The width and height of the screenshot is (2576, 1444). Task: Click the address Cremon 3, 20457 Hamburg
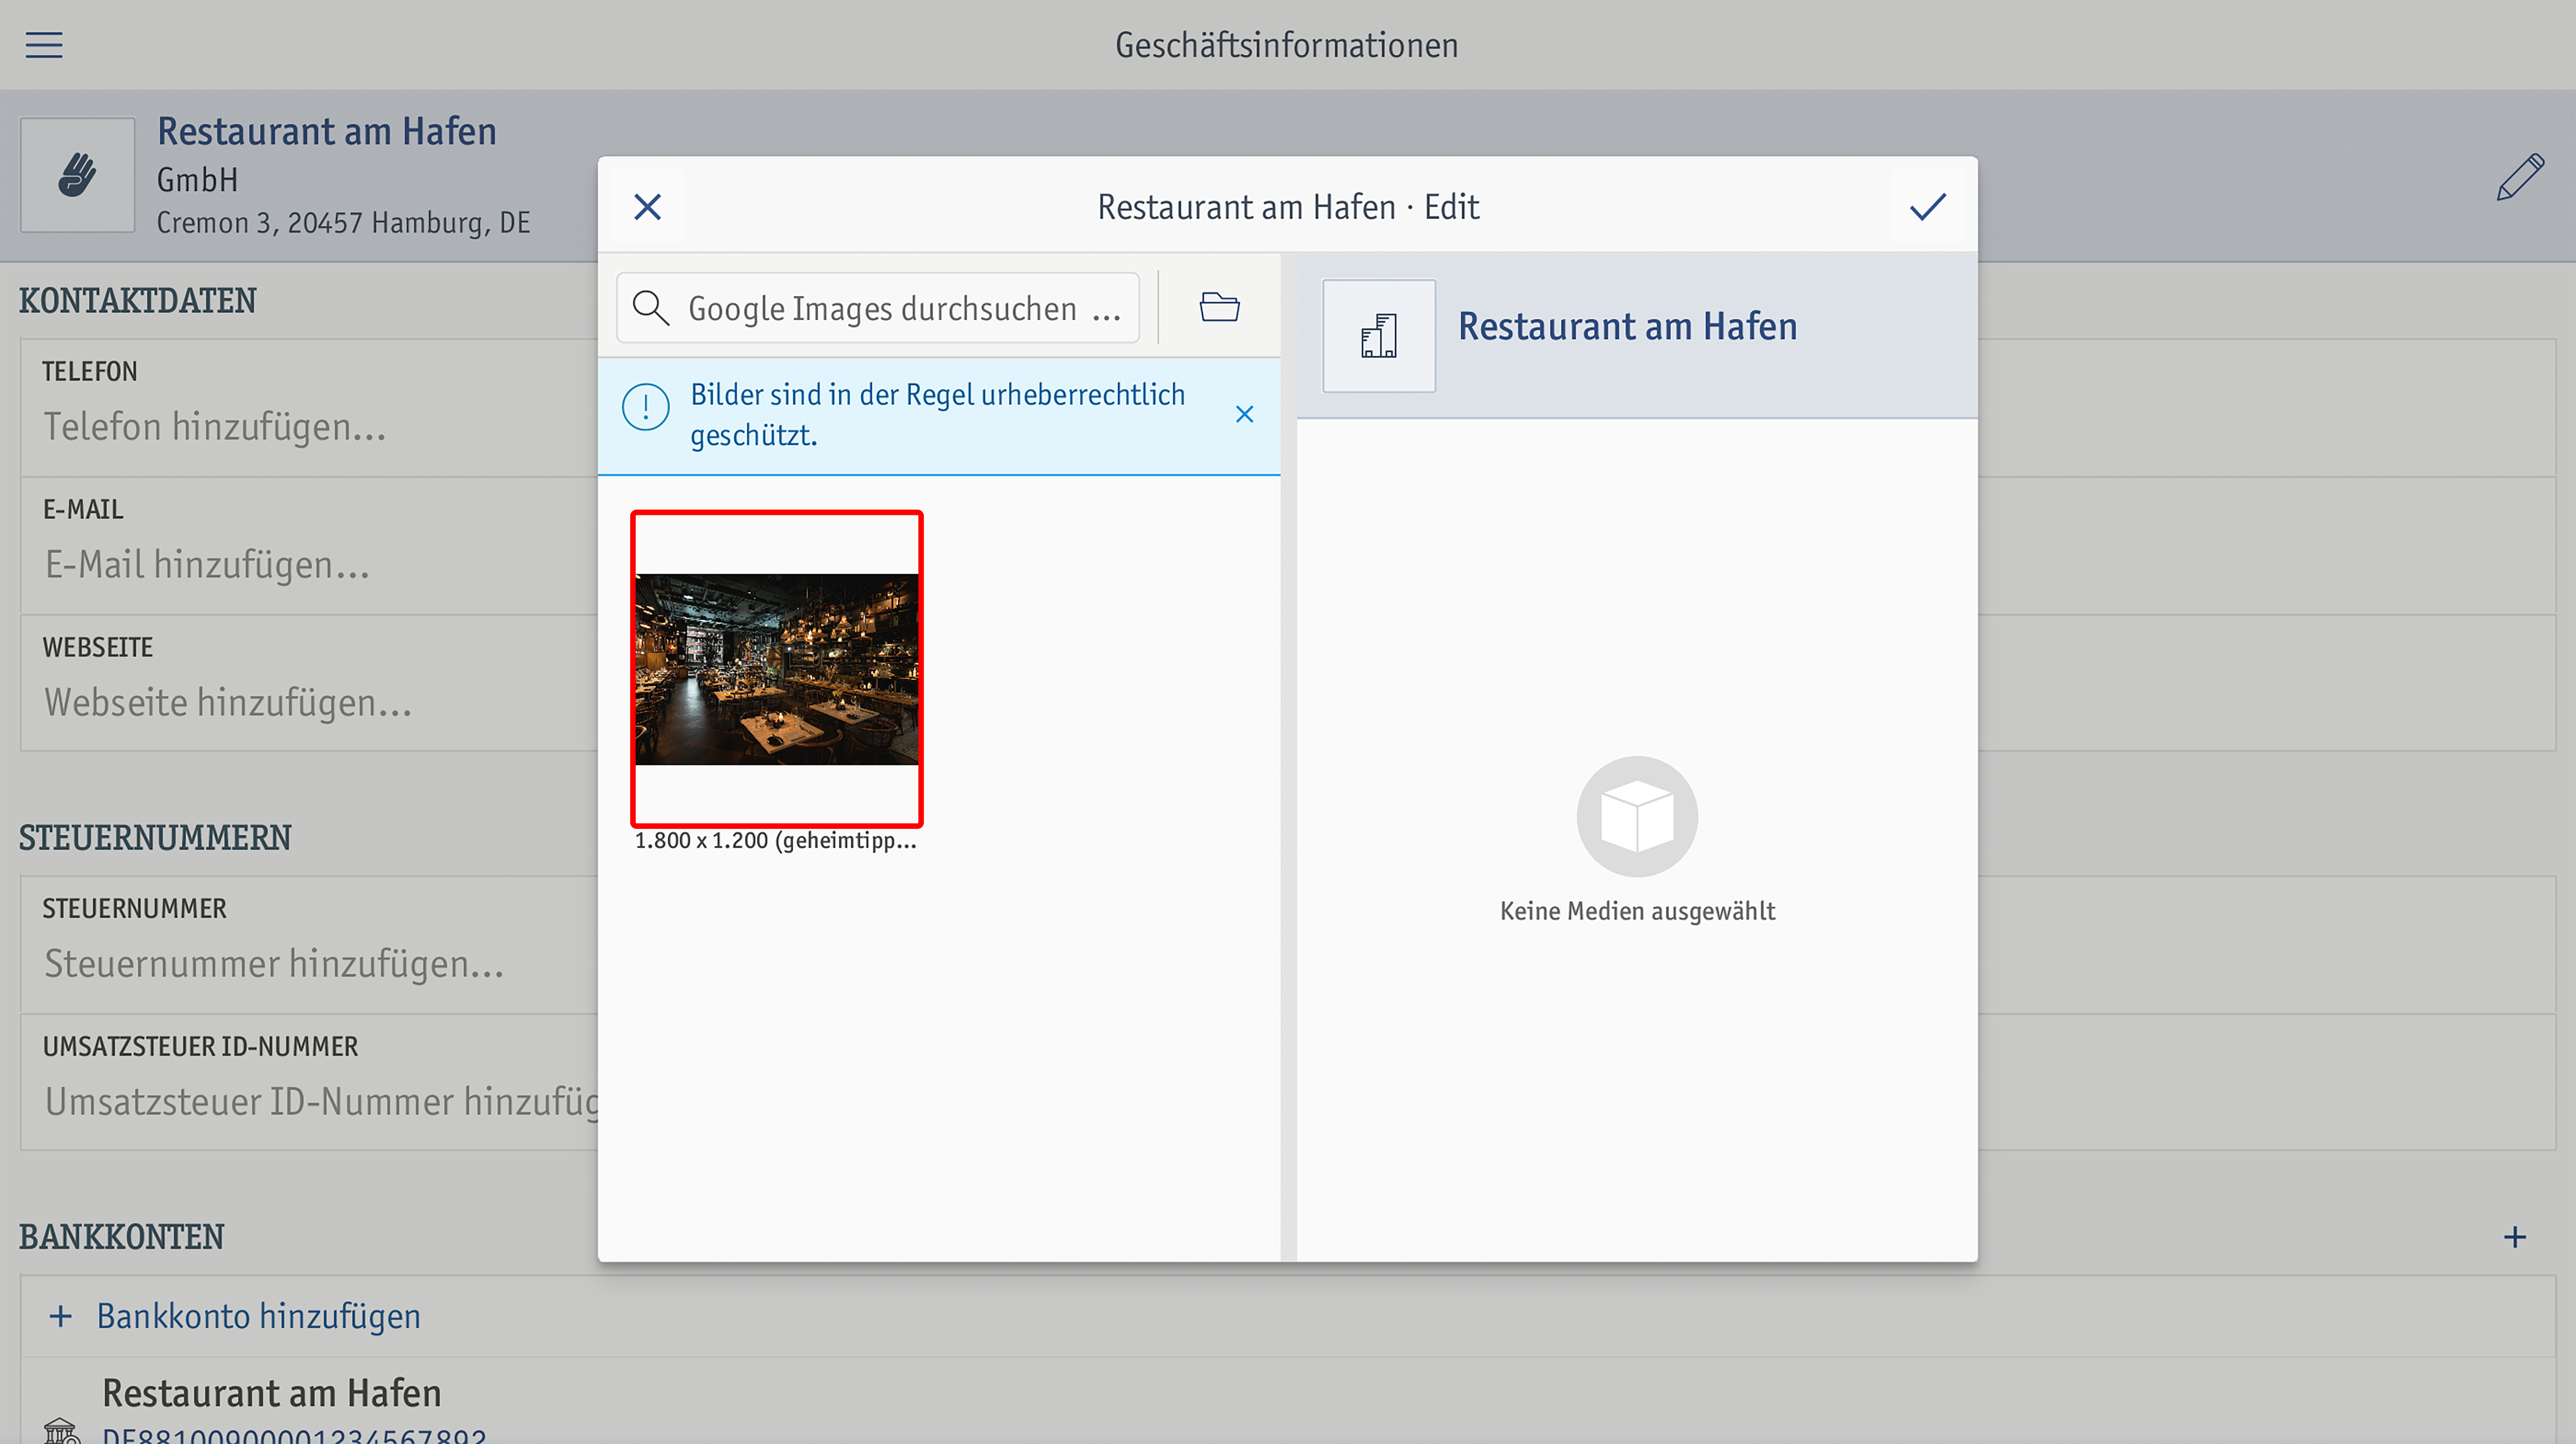point(343,222)
